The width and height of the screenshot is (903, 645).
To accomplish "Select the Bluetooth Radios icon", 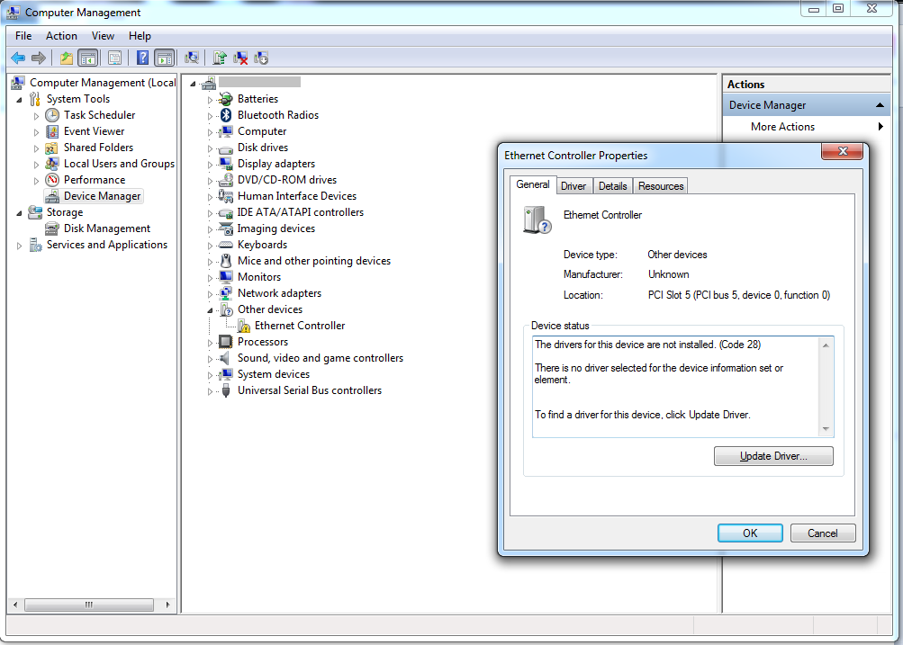I will (x=226, y=115).
